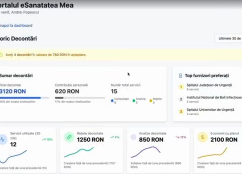Click the heartbeat icon for Servicii utilizate
The width and height of the screenshot is (242, 174).
tap(3, 140)
